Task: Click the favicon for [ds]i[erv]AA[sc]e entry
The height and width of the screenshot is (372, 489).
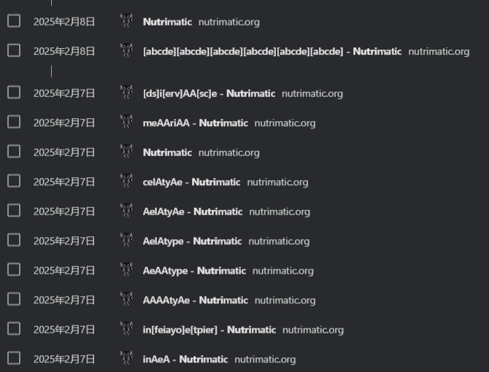Action: [126, 93]
